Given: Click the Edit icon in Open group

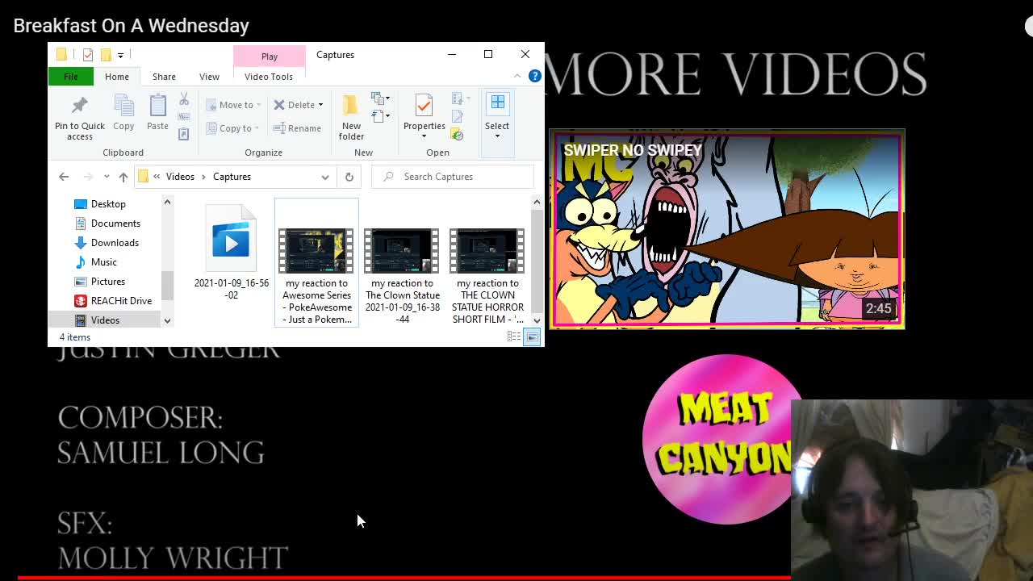Looking at the screenshot, I should (x=458, y=117).
